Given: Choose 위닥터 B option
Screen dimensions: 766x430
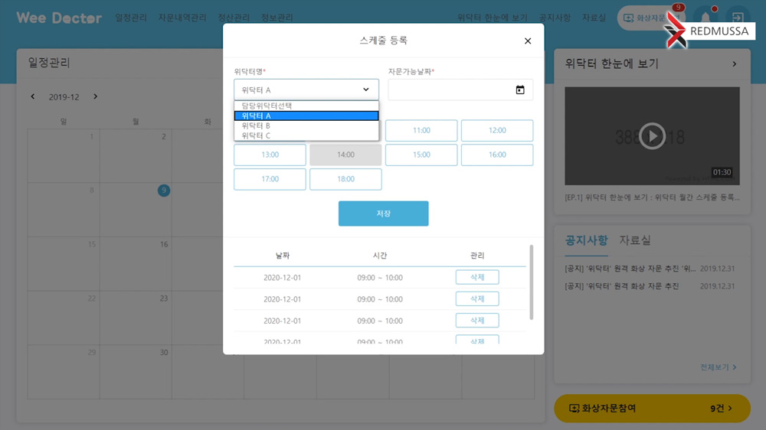Looking at the screenshot, I should tap(306, 125).
